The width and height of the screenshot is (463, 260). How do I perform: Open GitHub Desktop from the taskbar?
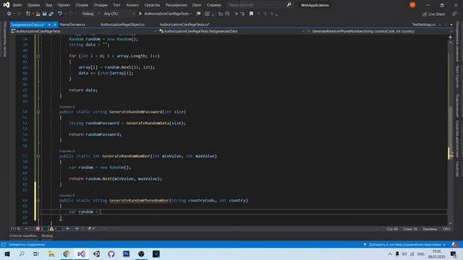click(111, 253)
